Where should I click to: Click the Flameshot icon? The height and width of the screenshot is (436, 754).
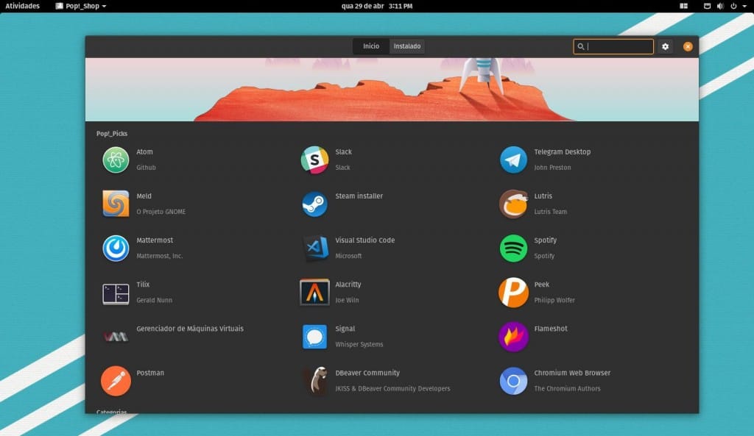point(512,336)
